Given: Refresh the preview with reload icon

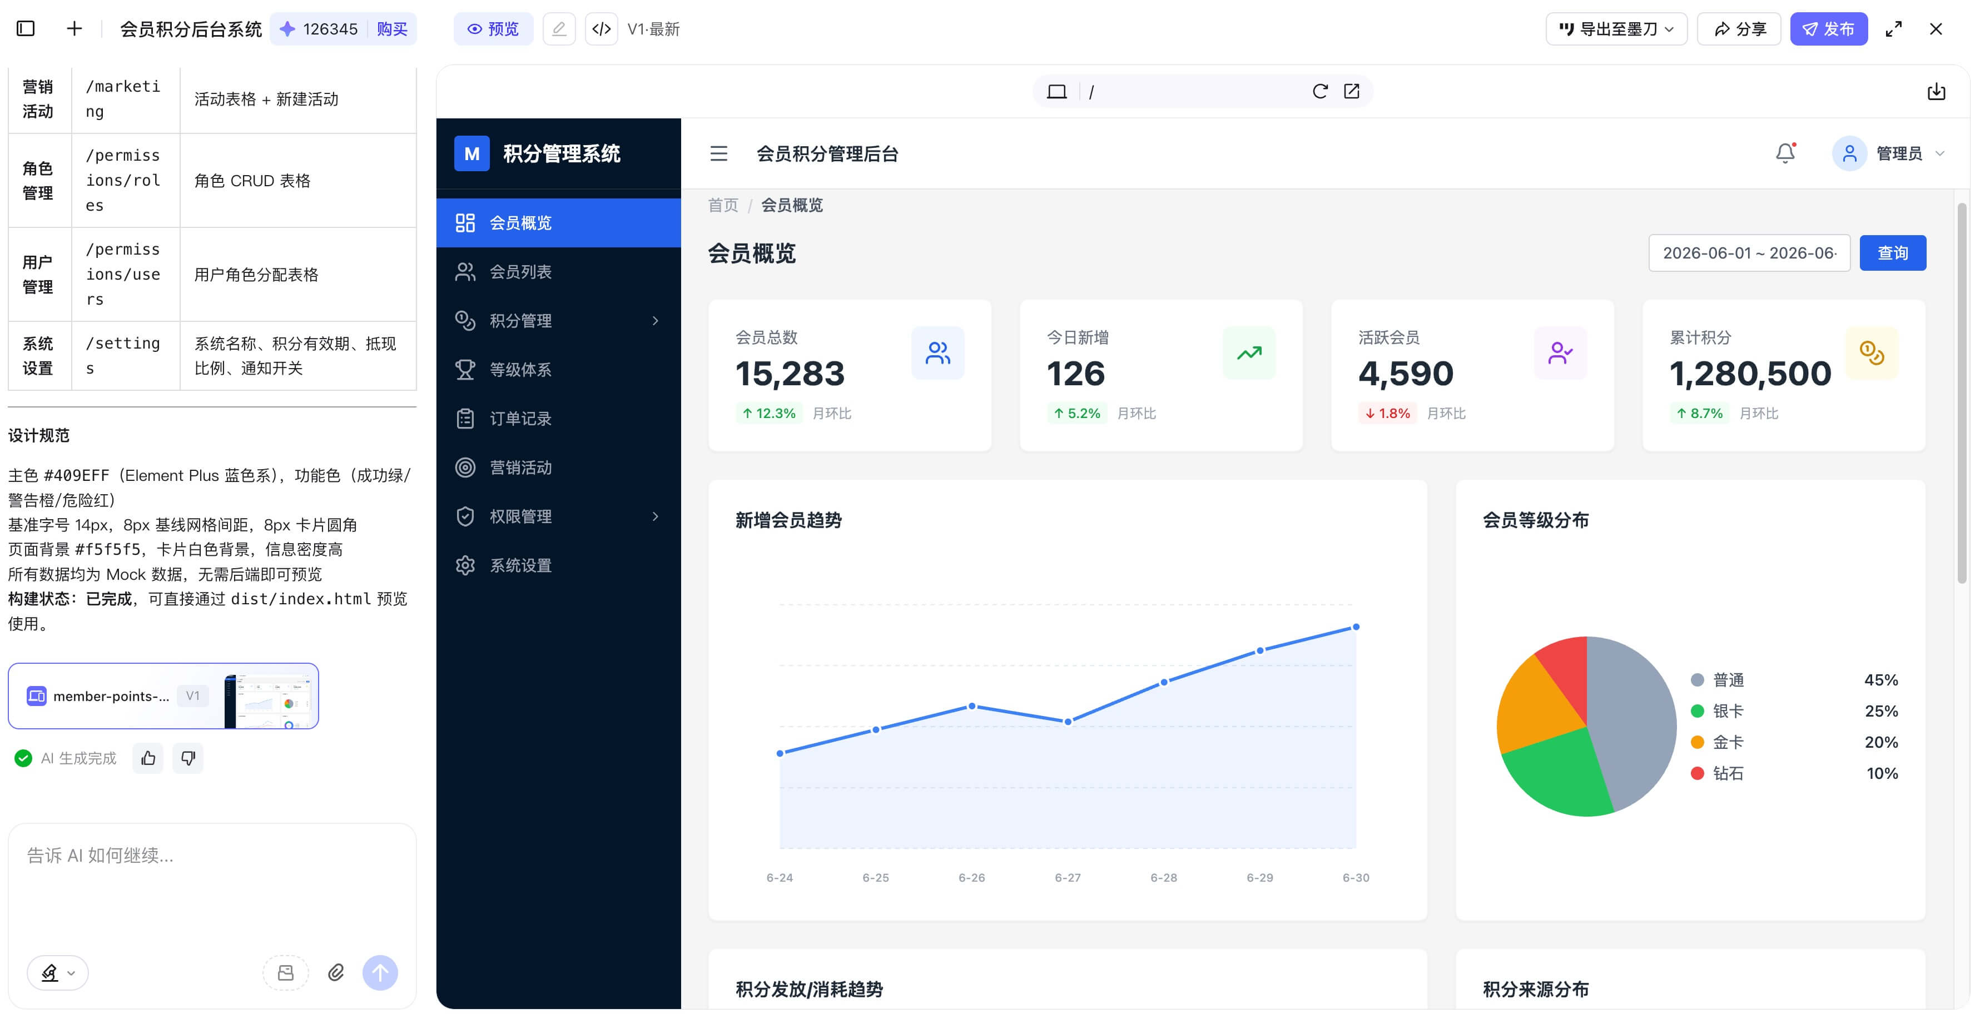Looking at the screenshot, I should (1320, 92).
